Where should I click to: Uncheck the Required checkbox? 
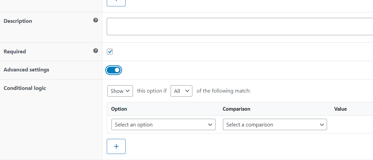[110, 52]
